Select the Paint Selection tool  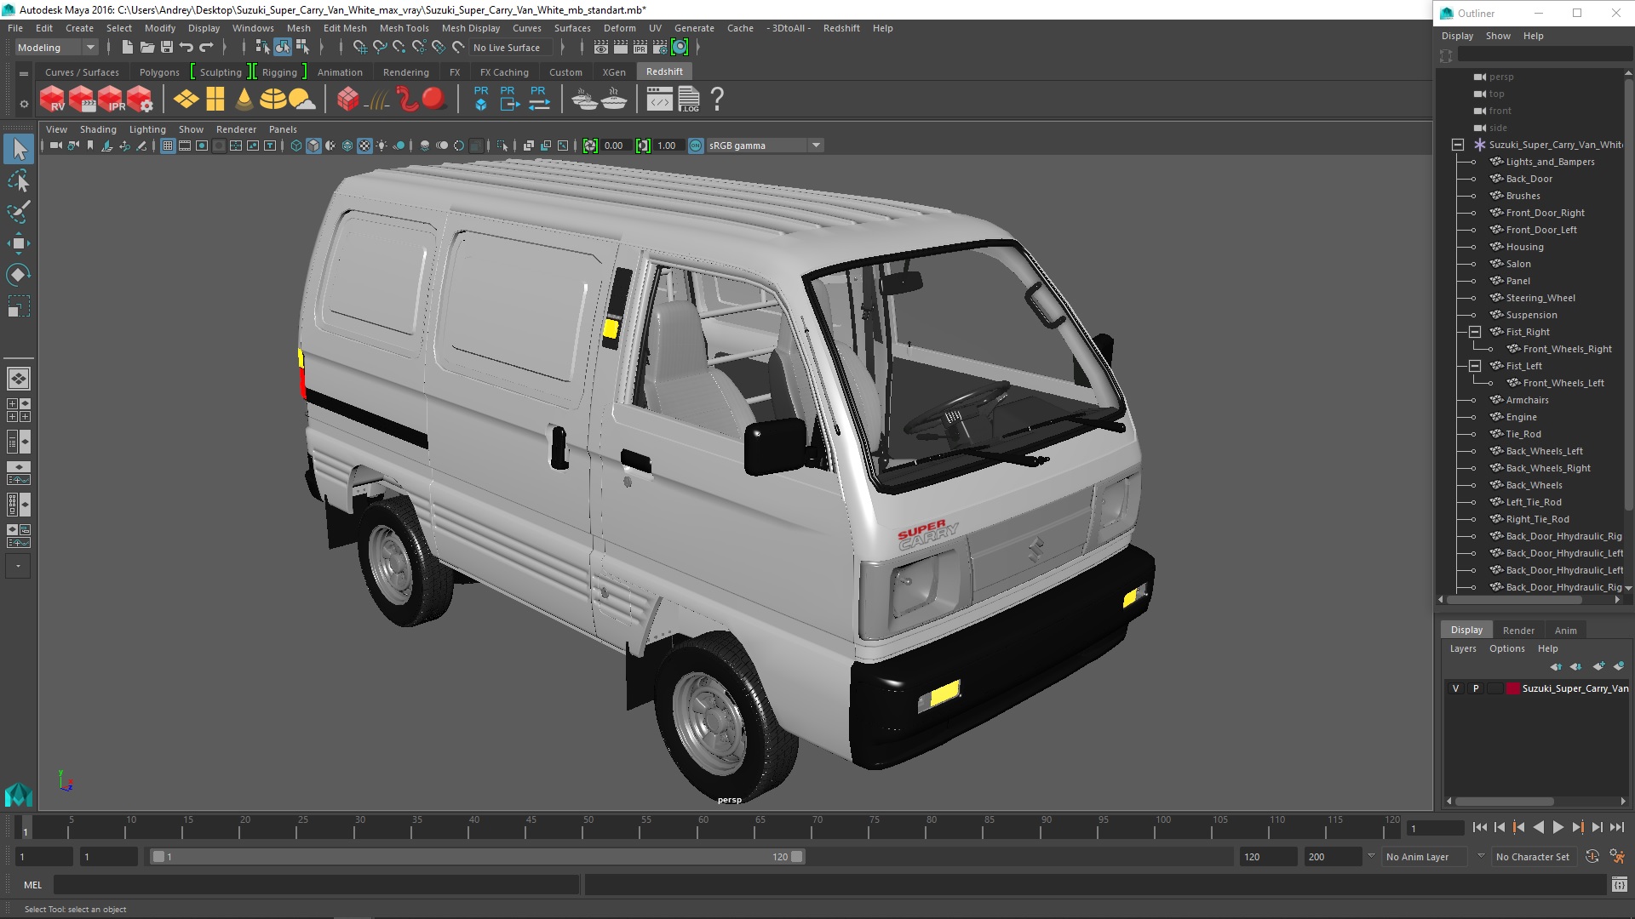pyautogui.click(x=19, y=212)
